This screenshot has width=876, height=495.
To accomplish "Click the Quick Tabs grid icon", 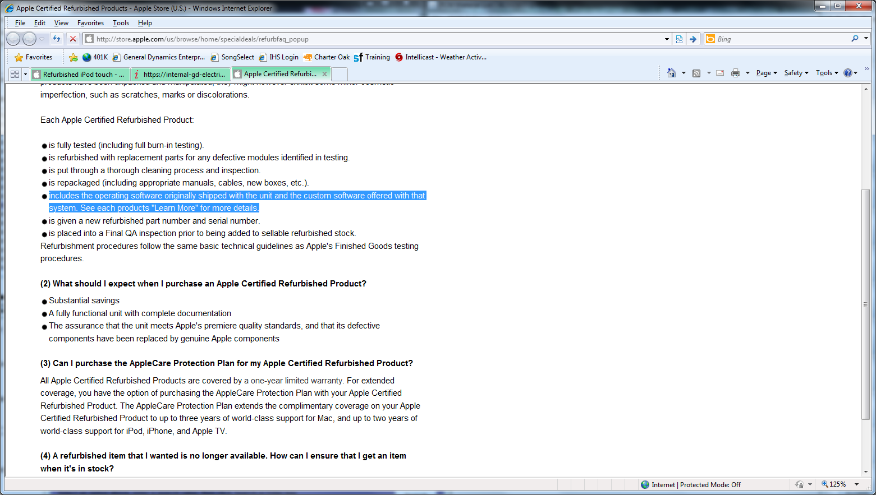I will (x=15, y=74).
